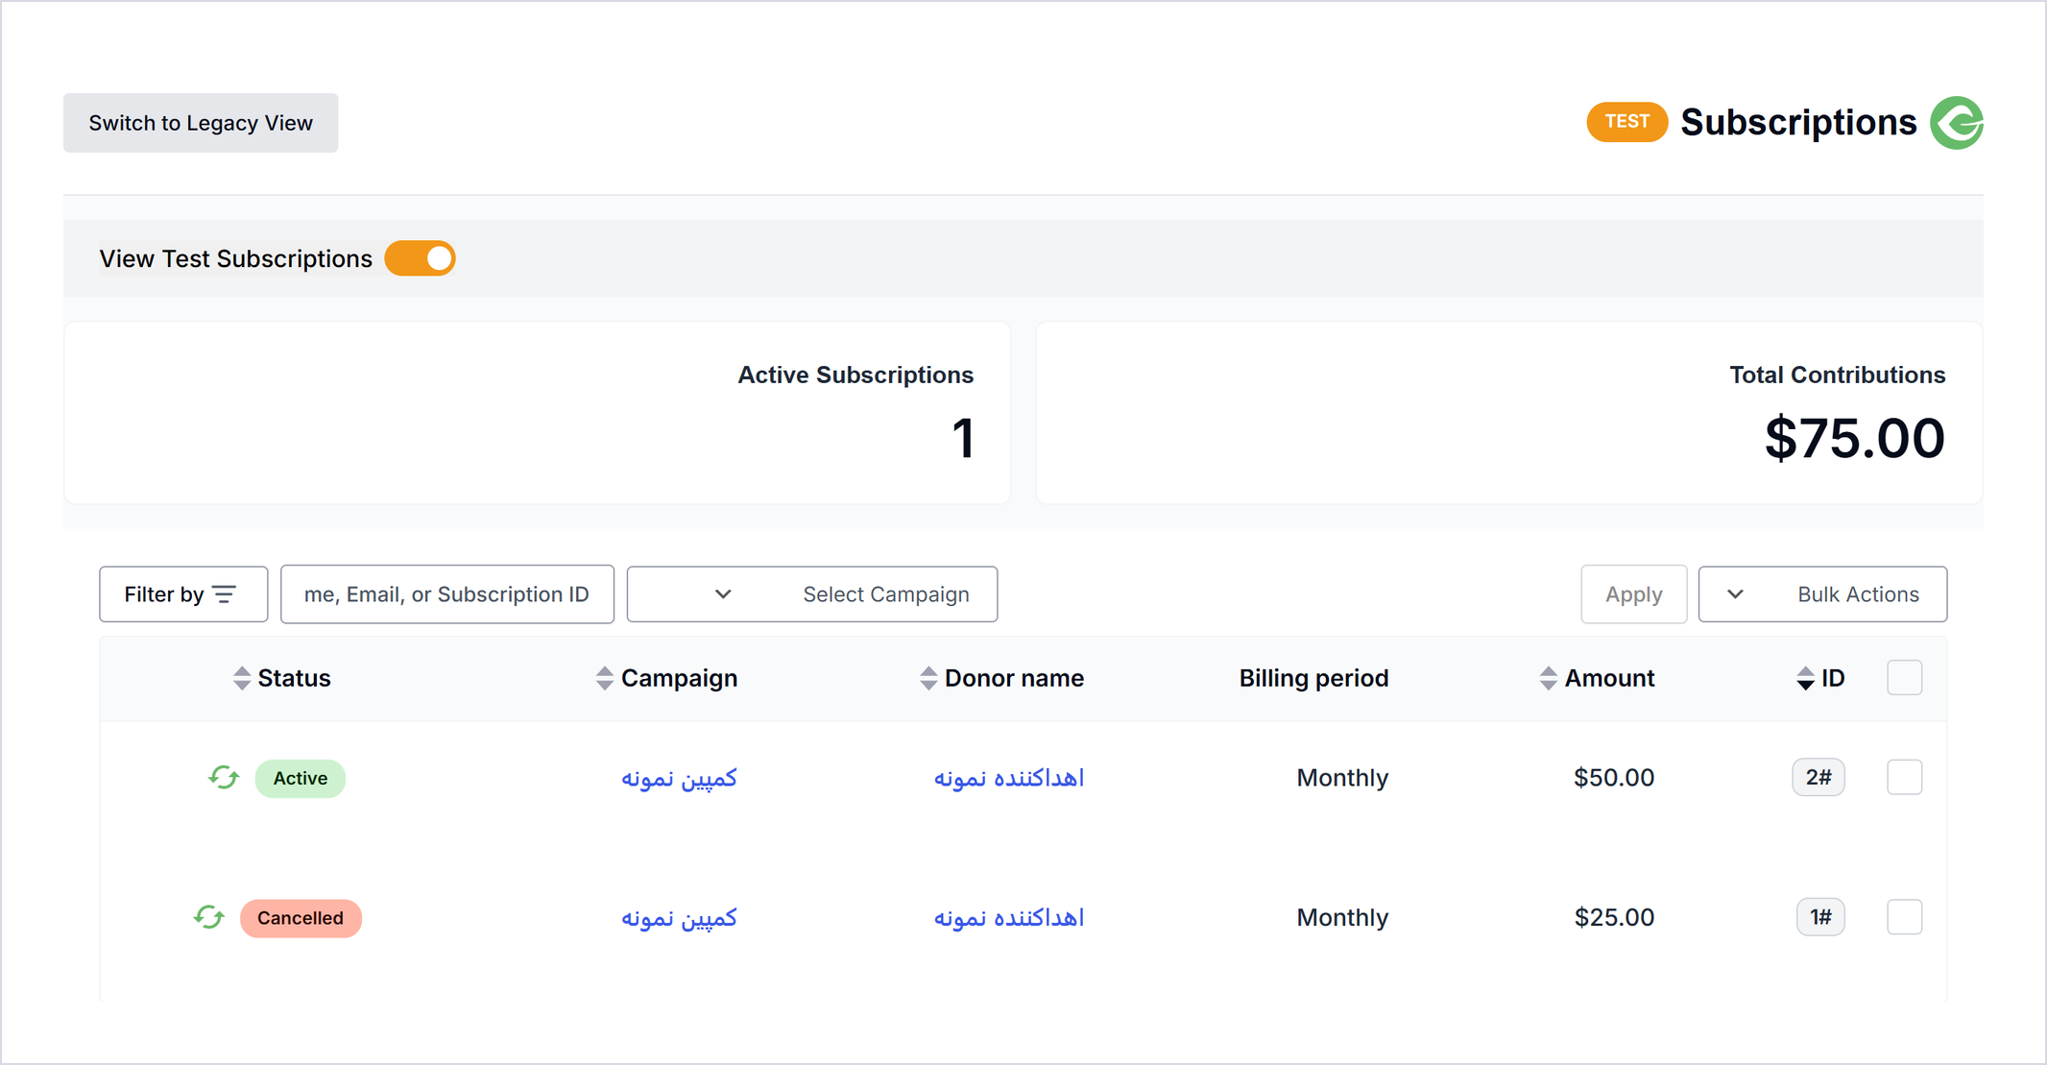The height and width of the screenshot is (1065, 2047).
Task: Click the Total Contributions $75.00 value
Action: point(1854,438)
